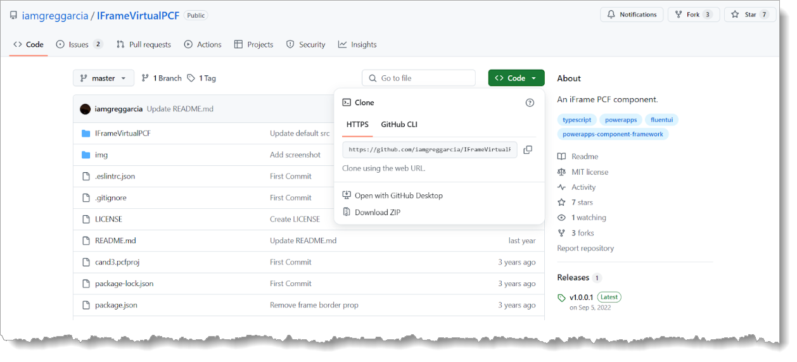Focus the Go to file search field

click(419, 78)
